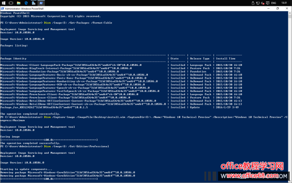Click the 2016/1/29 3:49 install time
Screen dimensions: 292x183
(227, 108)
